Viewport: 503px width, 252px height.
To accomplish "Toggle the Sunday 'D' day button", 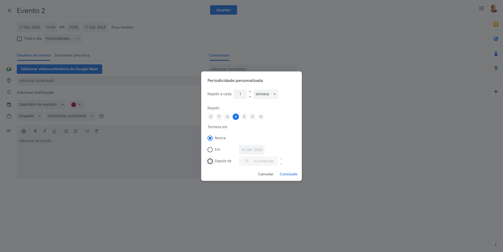I will pos(261,117).
